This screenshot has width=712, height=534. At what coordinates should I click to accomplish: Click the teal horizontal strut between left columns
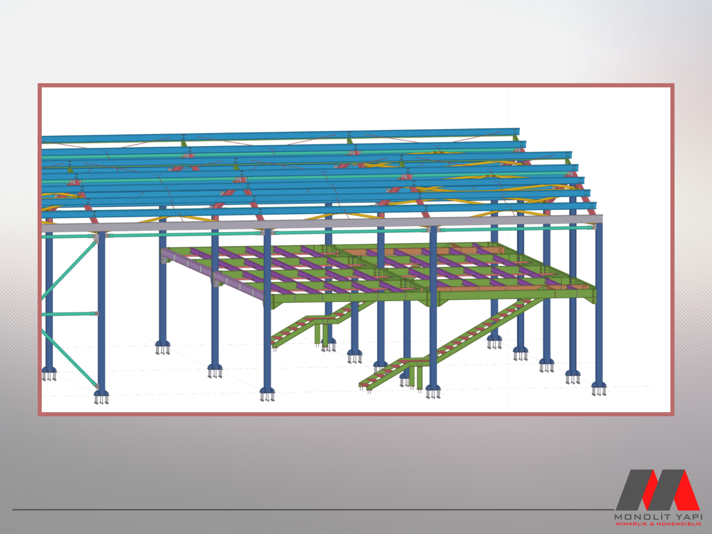[x=70, y=314]
